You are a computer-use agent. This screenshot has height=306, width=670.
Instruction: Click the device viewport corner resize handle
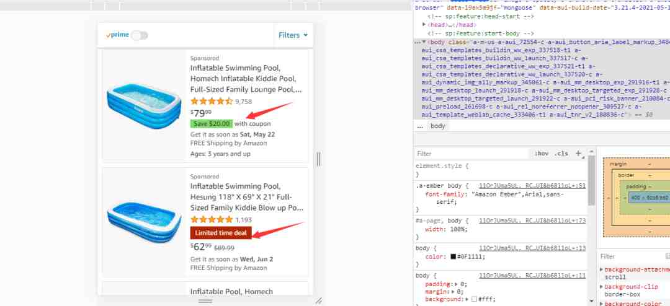pos(319,301)
